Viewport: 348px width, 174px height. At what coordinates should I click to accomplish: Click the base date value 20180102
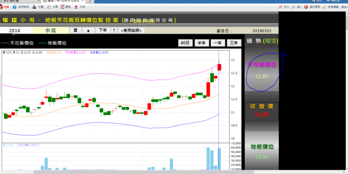(261, 31)
